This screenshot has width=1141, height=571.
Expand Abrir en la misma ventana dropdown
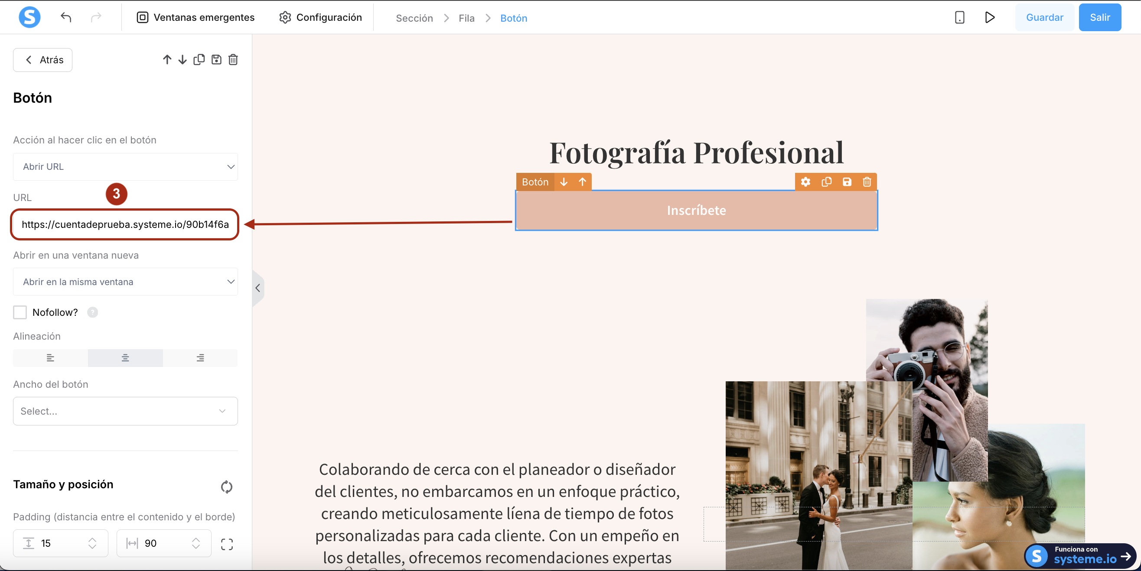coord(125,282)
